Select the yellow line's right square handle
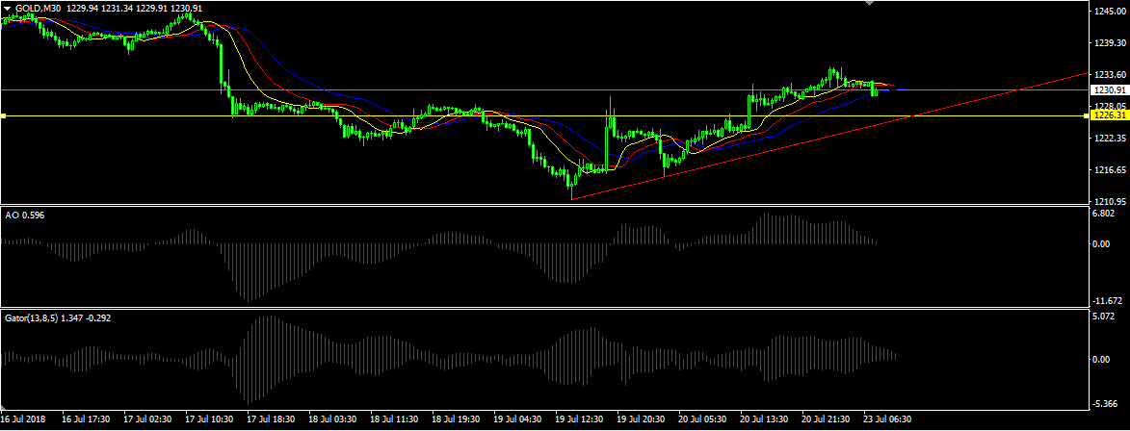The width and height of the screenshot is (1130, 431). click(1088, 115)
